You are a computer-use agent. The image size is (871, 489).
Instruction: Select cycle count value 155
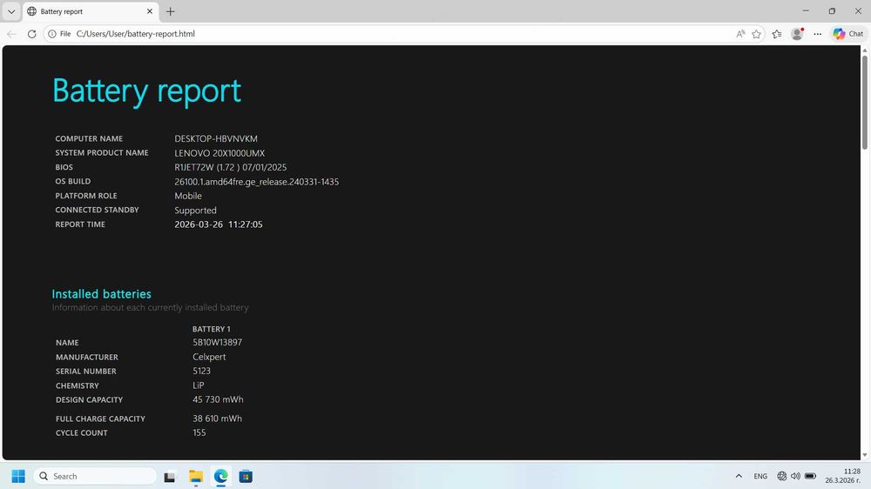pyautogui.click(x=199, y=432)
